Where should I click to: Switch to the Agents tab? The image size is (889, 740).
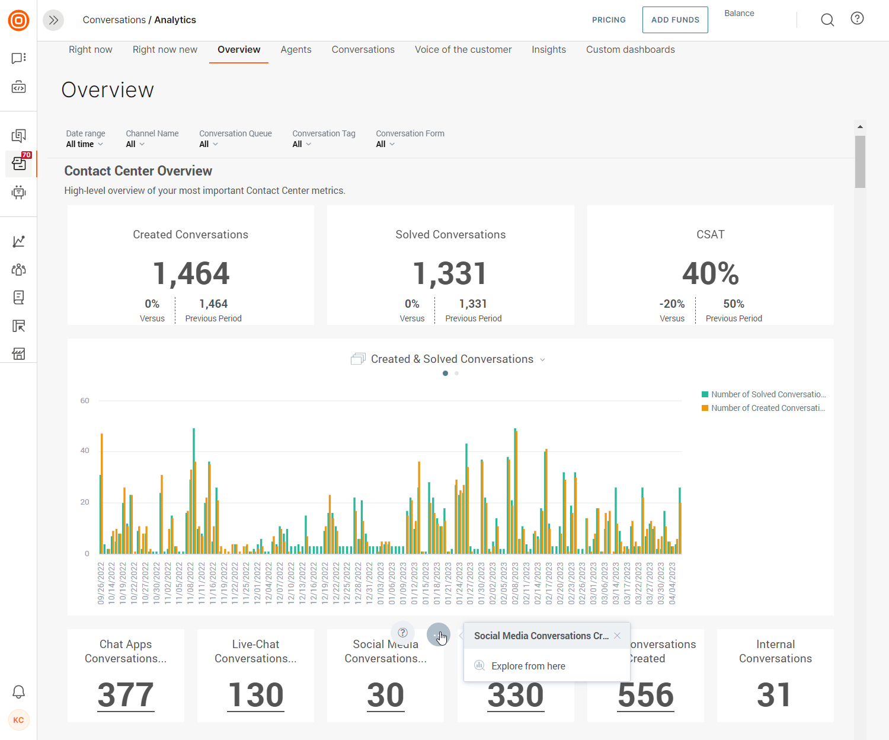pos(296,50)
